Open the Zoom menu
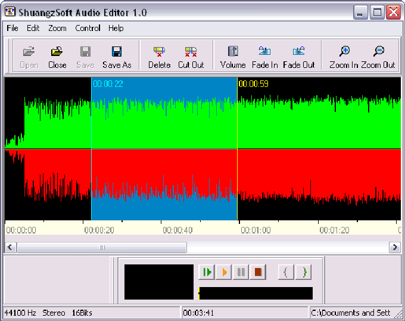This screenshot has height=321, width=405. [x=57, y=28]
